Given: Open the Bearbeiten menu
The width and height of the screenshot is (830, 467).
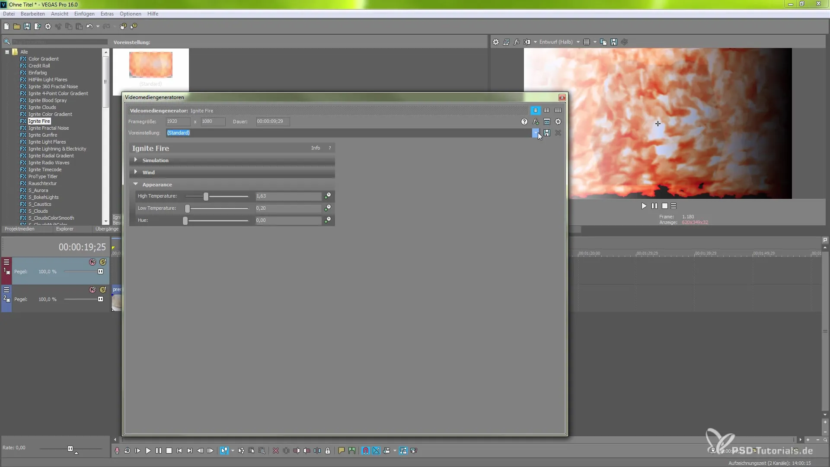Looking at the screenshot, I should (x=33, y=14).
